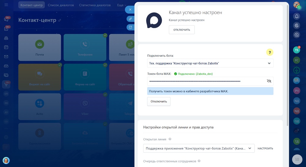
Task: Open the settings gear in left sidebar
Action: point(6,137)
